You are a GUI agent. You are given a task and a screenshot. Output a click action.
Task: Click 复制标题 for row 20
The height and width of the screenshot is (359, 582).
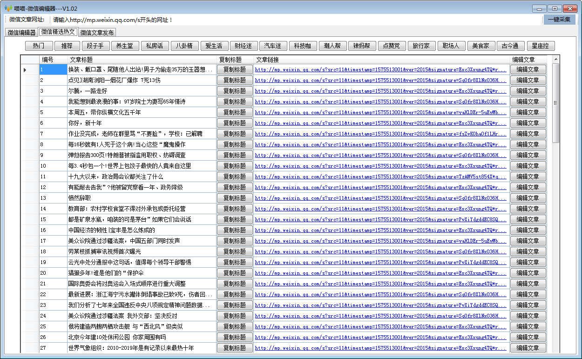click(235, 273)
